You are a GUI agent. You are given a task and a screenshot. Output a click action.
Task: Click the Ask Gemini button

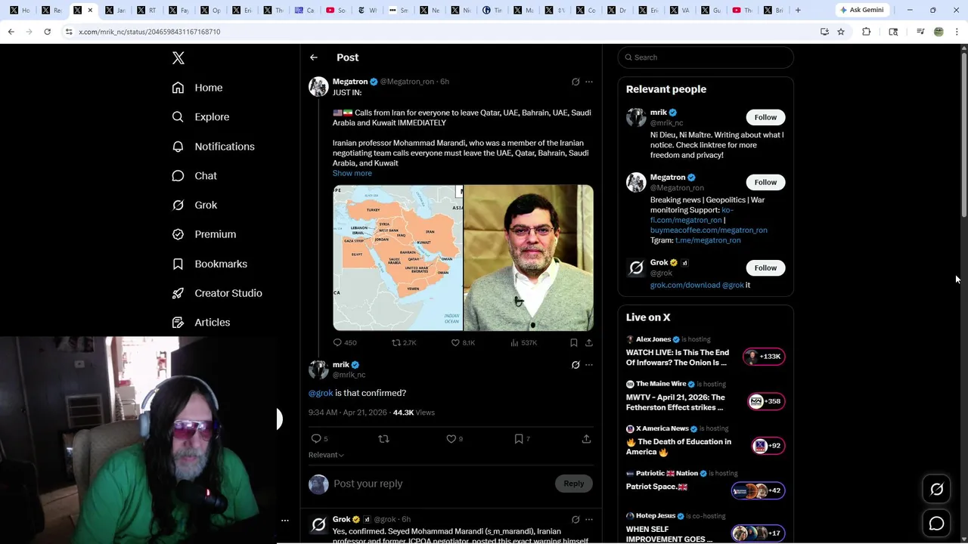point(862,10)
